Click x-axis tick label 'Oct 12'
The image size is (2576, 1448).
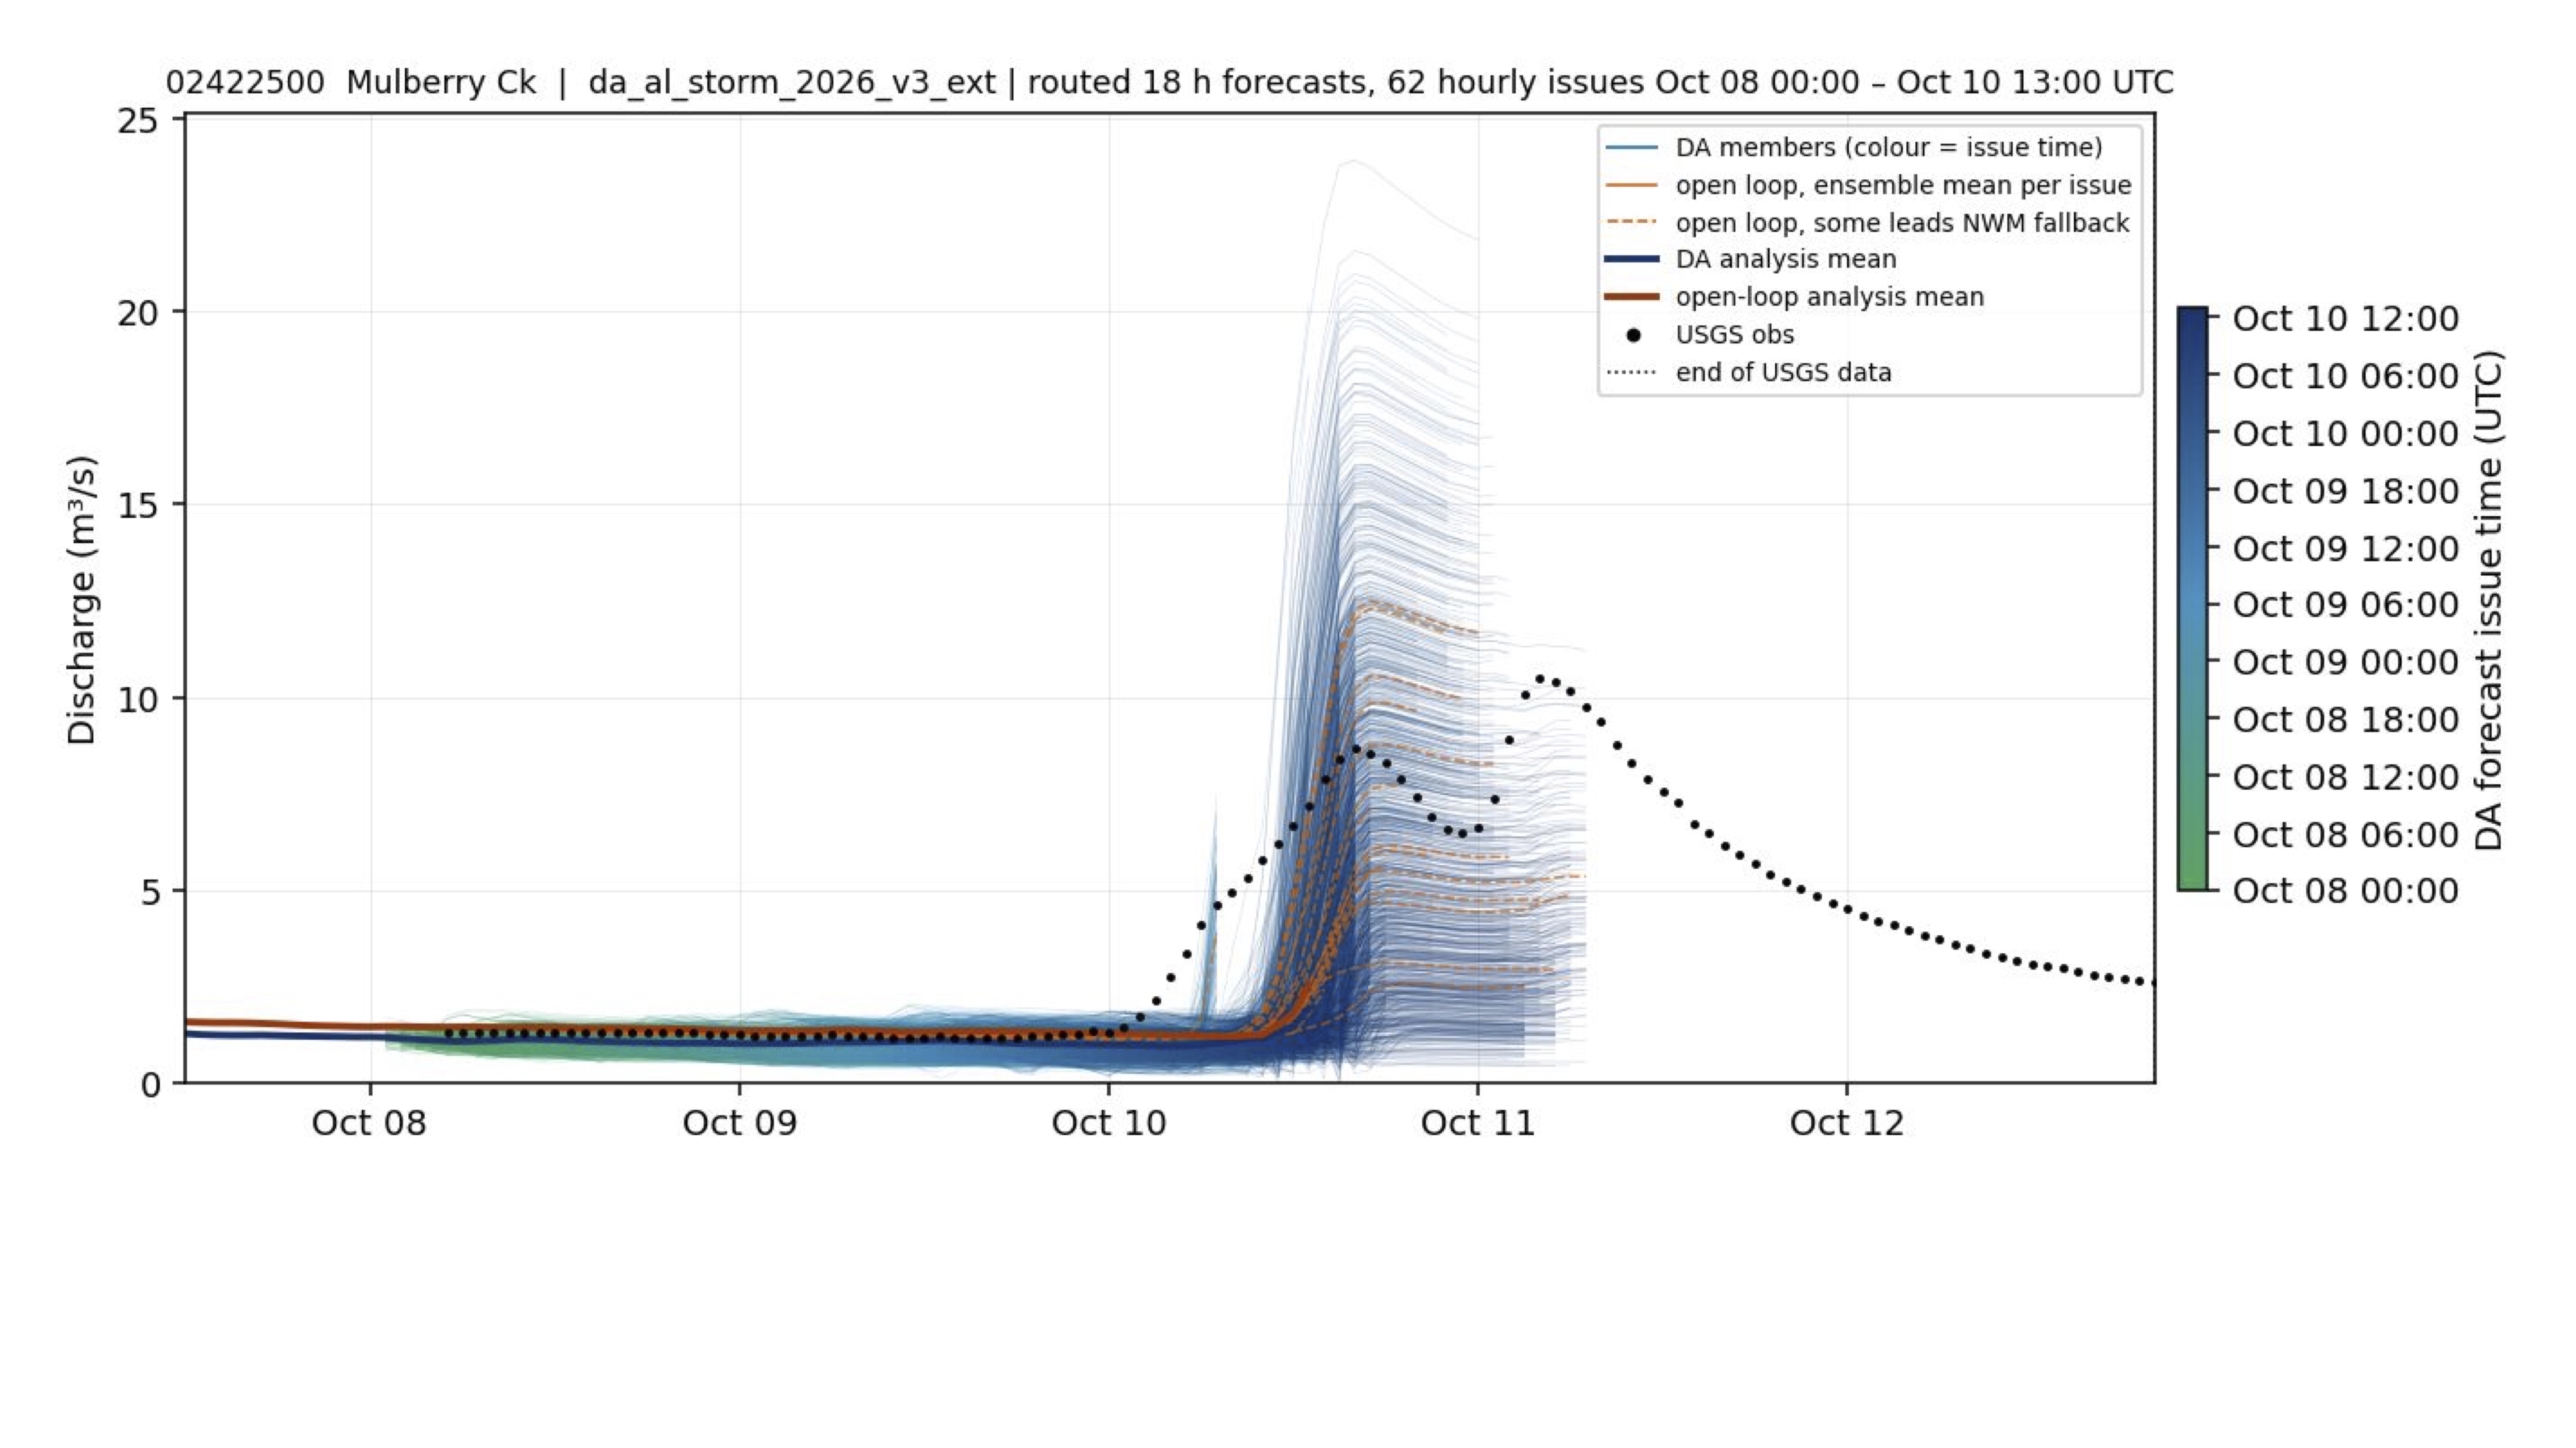pyautogui.click(x=1847, y=1123)
